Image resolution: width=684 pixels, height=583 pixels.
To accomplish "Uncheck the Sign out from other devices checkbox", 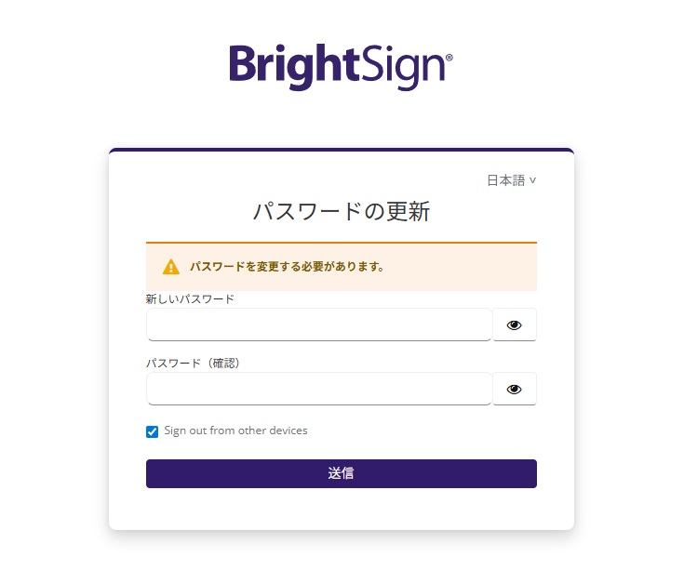I will [x=153, y=431].
